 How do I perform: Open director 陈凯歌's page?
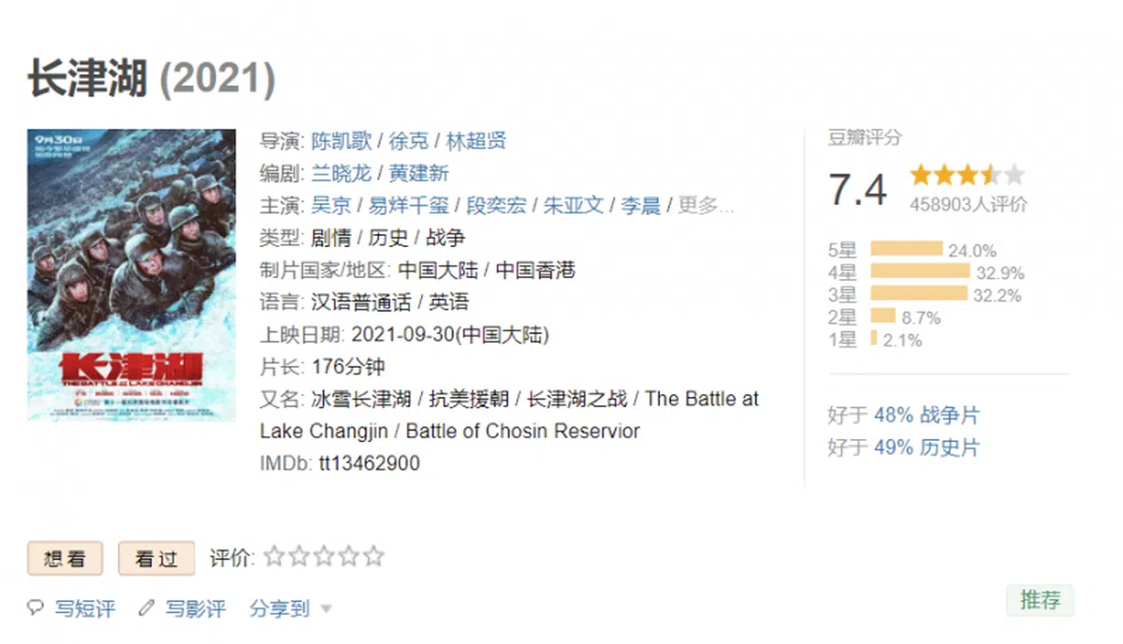342,140
